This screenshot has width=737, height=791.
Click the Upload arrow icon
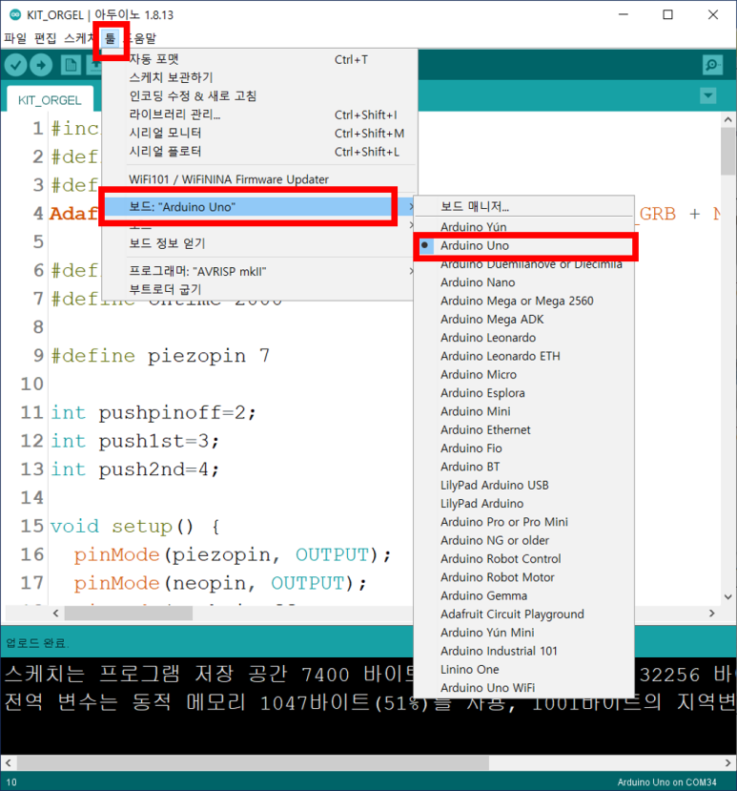pyautogui.click(x=41, y=65)
